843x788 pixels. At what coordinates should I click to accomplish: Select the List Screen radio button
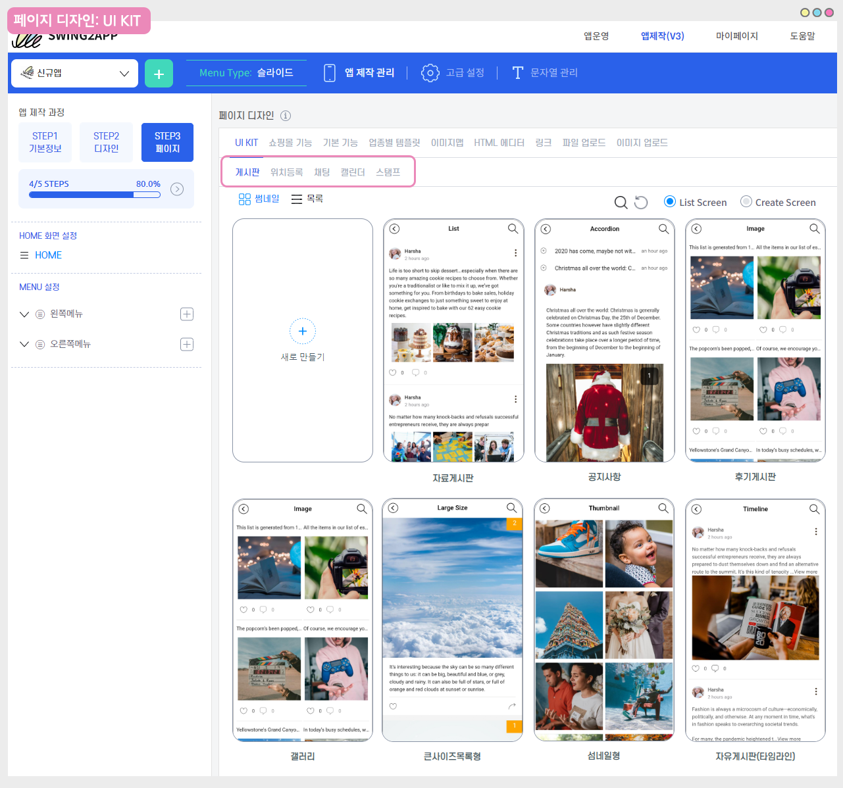click(x=670, y=202)
